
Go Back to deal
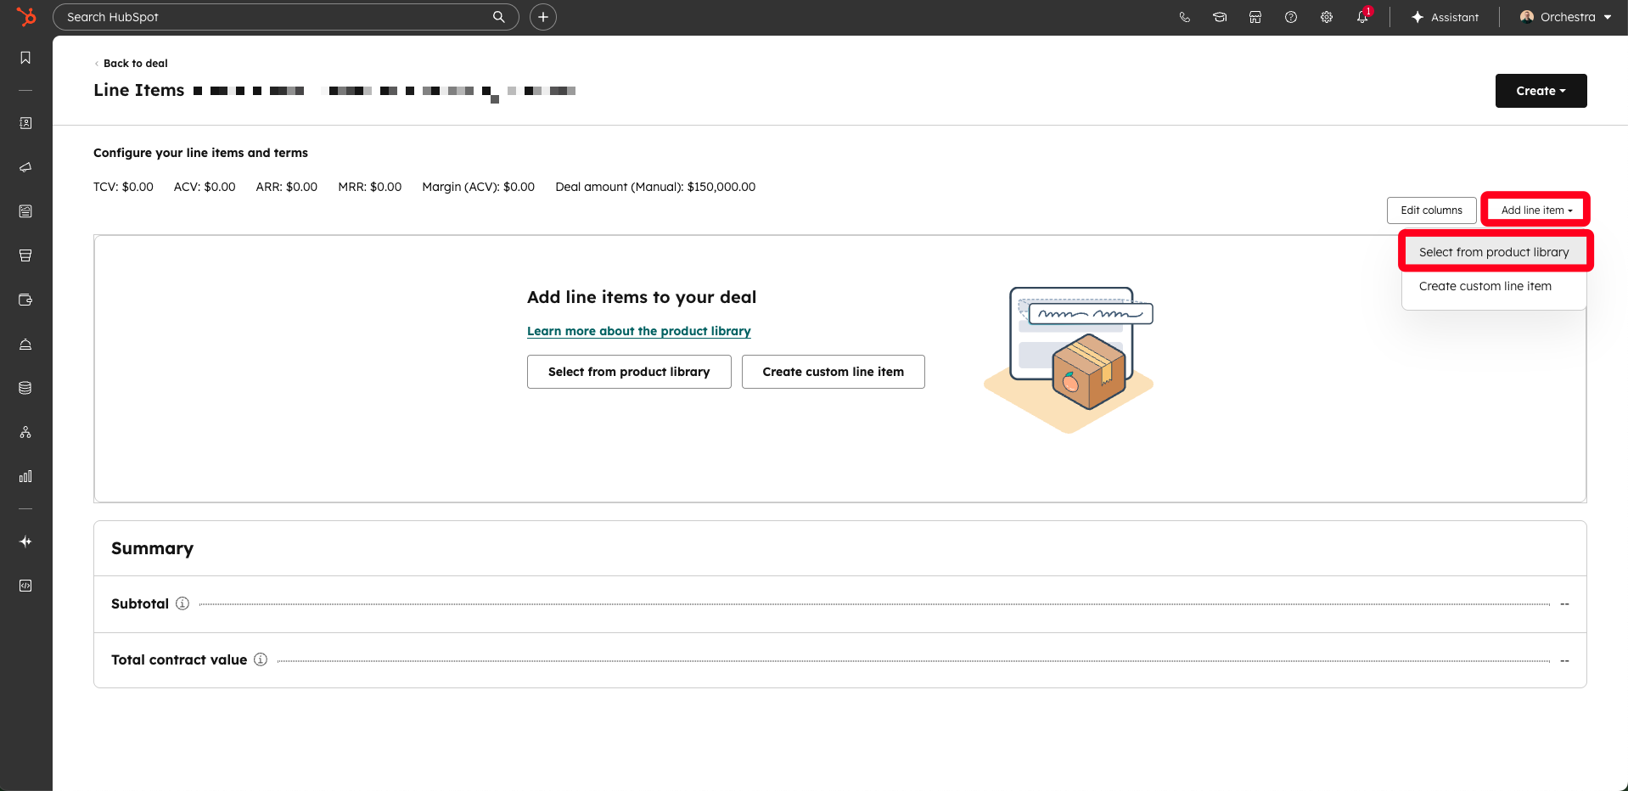point(135,64)
